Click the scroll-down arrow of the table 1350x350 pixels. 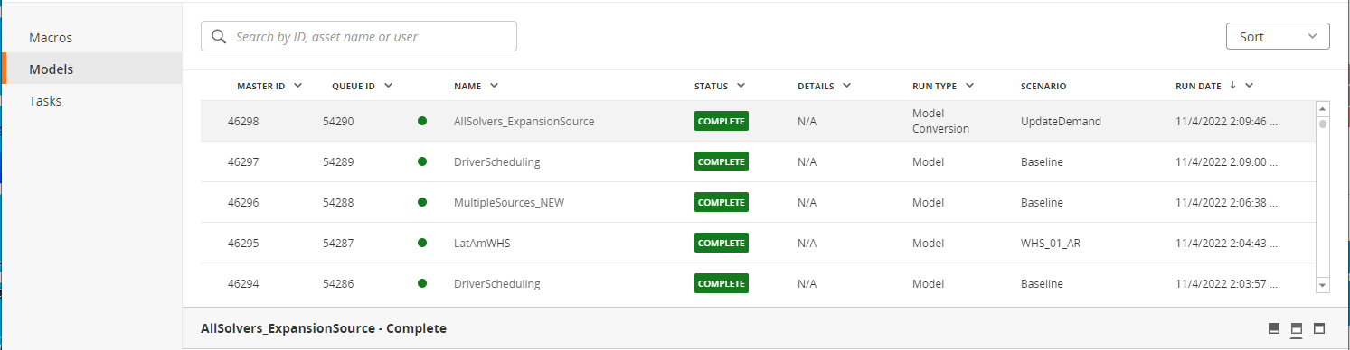pyautogui.click(x=1323, y=285)
